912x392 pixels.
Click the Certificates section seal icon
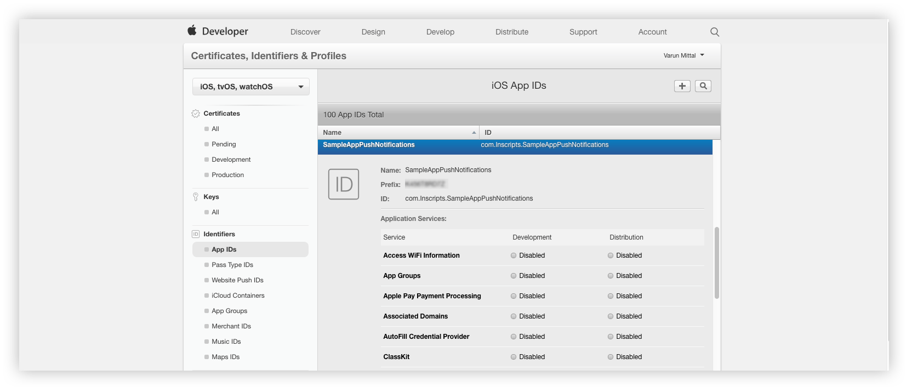[x=196, y=113]
